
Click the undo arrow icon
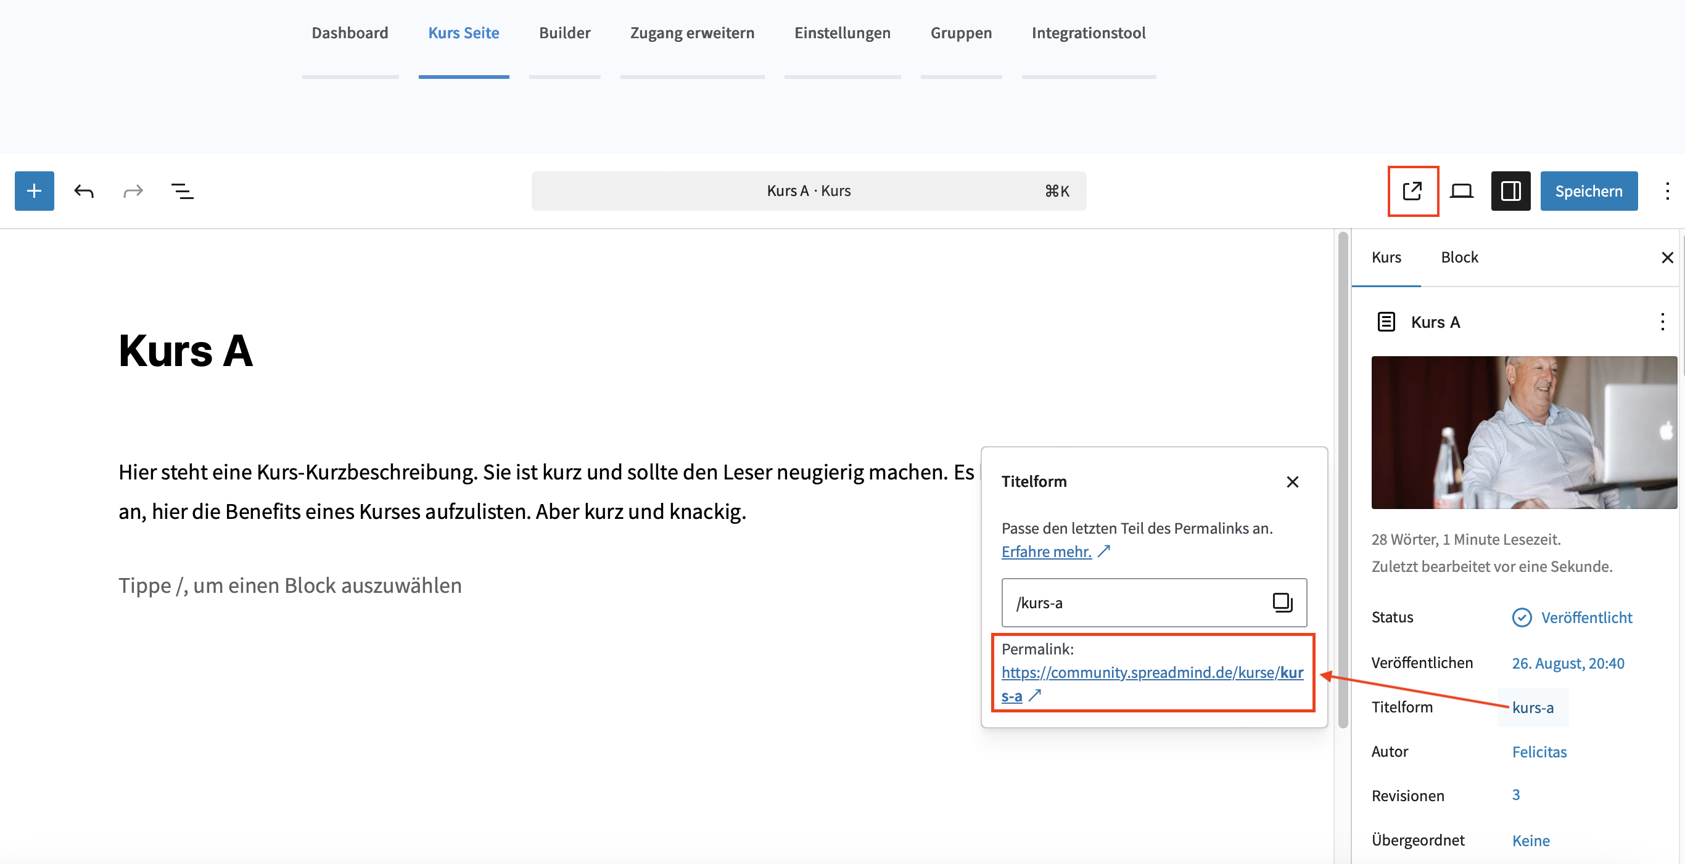click(84, 191)
